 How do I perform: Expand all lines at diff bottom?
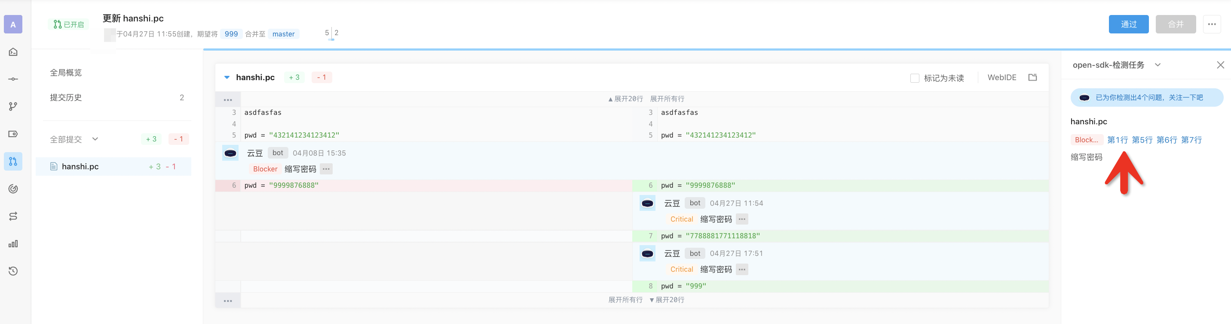[x=625, y=300]
